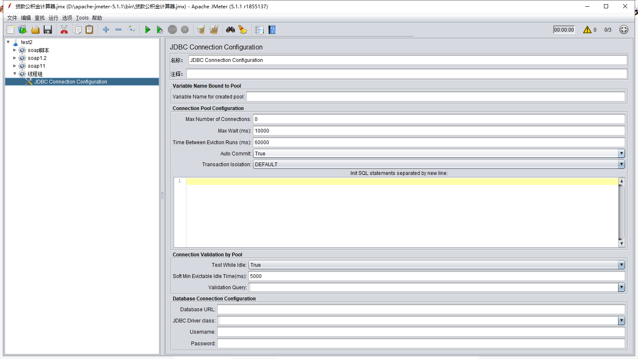This screenshot has width=638, height=359.
Task: Click Max Number of Connections field
Action: (x=439, y=119)
